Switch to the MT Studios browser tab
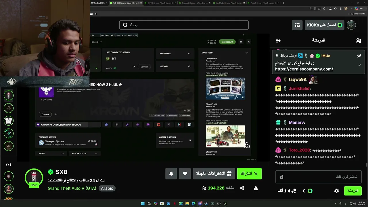This screenshot has width=368, height=207. click(98, 3)
